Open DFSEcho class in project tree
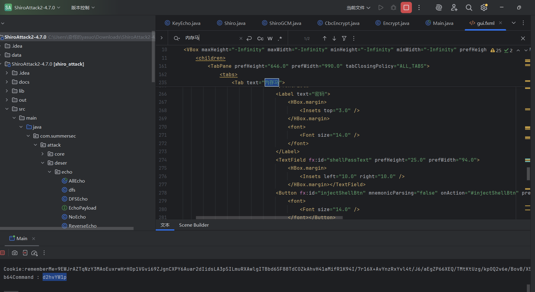Screen dimensions: 535x292 [78, 199]
